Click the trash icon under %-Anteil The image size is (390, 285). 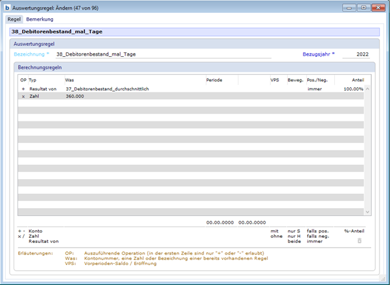360,240
